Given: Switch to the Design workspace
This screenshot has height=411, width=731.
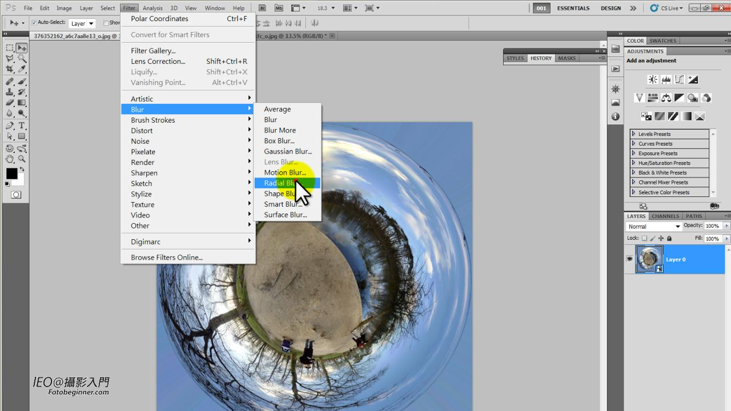Looking at the screenshot, I should pos(610,8).
